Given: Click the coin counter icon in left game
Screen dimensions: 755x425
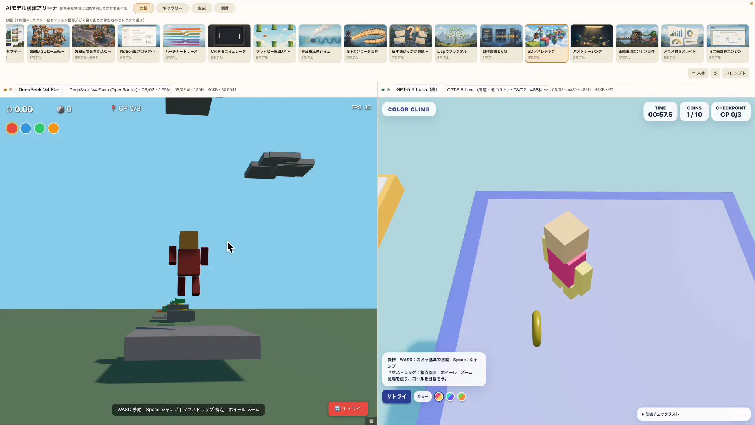Looking at the screenshot, I should pos(61,110).
